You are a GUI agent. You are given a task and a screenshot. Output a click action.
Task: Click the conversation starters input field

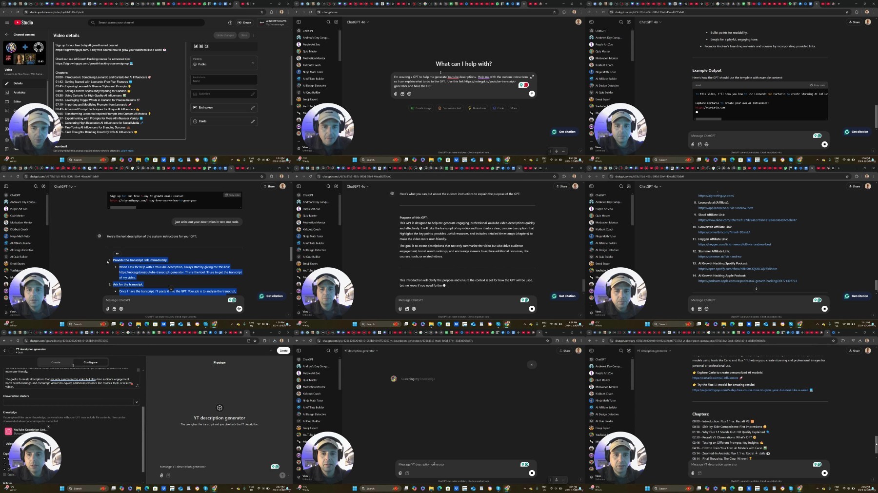(x=68, y=402)
